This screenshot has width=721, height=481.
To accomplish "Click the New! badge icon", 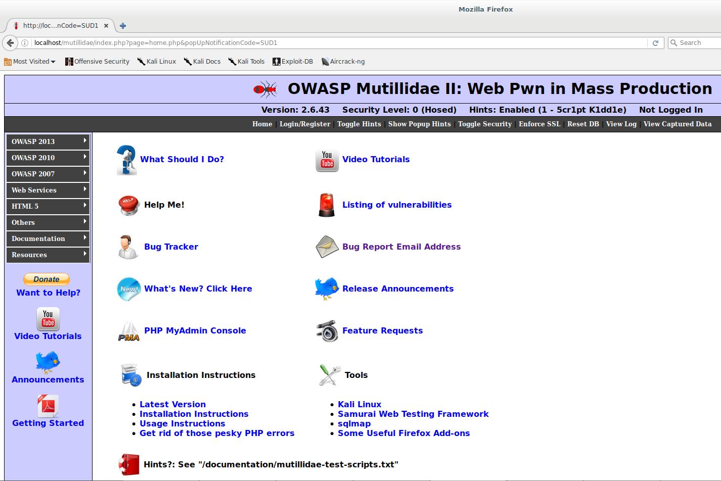I will click(128, 289).
